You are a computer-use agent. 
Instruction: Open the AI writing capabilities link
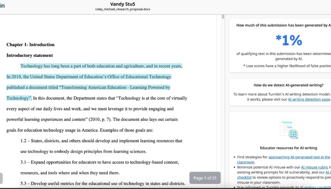315,187
